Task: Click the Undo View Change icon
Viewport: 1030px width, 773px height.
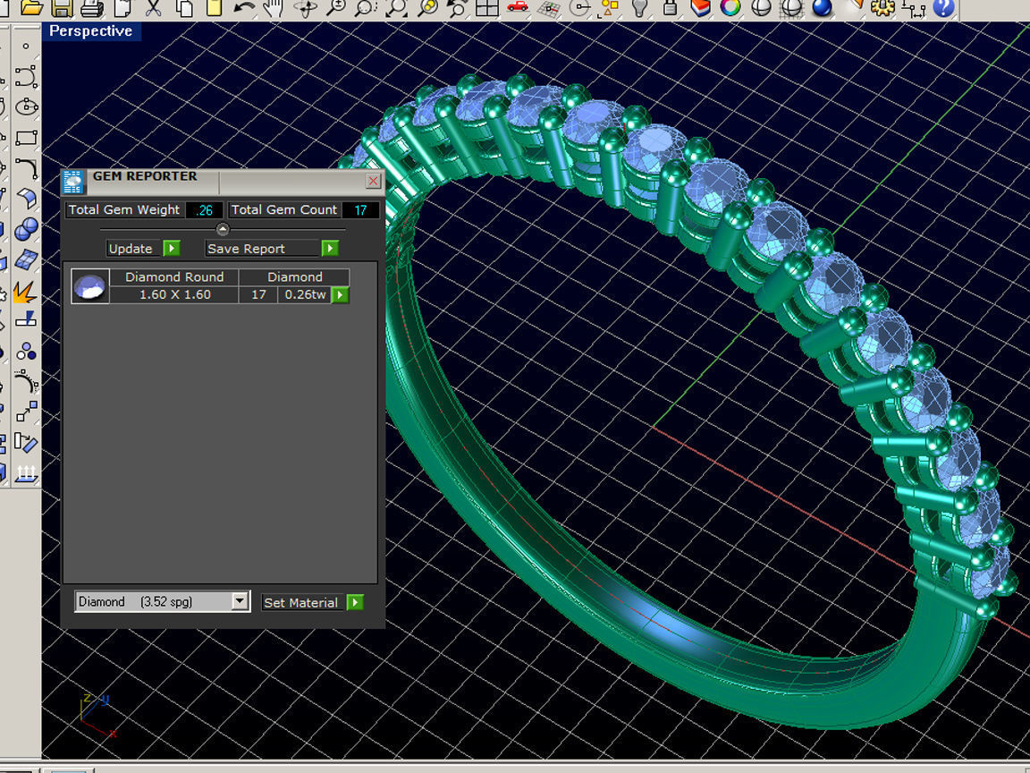Action: 457,8
